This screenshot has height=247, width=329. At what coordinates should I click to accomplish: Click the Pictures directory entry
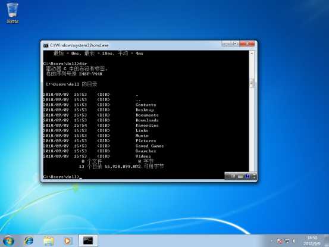click(146, 141)
